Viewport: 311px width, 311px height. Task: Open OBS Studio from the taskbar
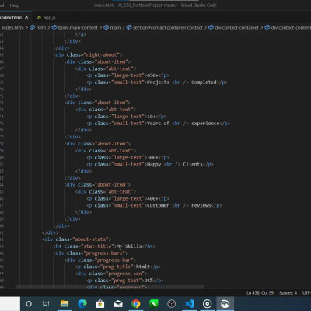click(x=171, y=304)
